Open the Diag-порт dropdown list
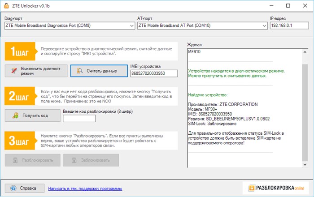Image resolution: width=314 pixels, height=197 pixels. point(132,26)
